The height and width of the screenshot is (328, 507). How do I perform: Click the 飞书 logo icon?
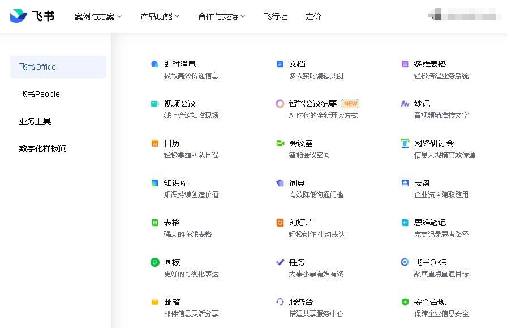point(19,15)
